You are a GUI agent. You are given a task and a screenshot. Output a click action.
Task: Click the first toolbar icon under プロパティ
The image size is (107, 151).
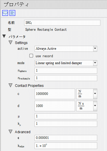pos(5,13)
